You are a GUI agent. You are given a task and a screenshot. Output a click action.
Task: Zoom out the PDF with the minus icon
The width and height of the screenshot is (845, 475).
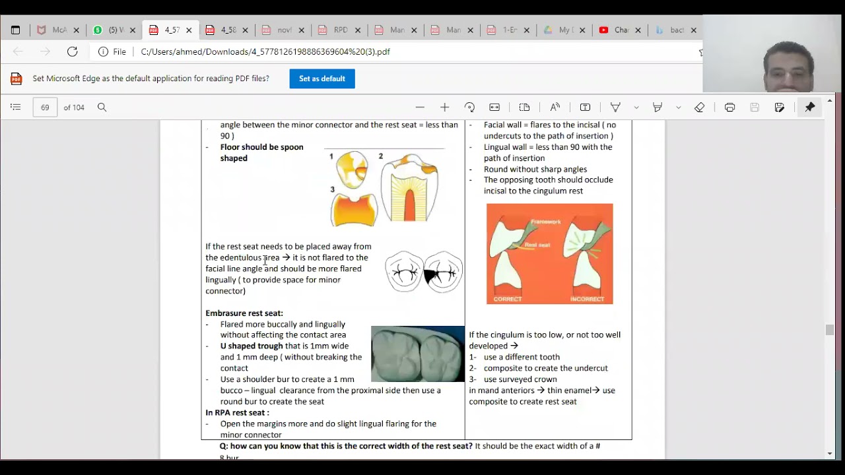pos(420,108)
